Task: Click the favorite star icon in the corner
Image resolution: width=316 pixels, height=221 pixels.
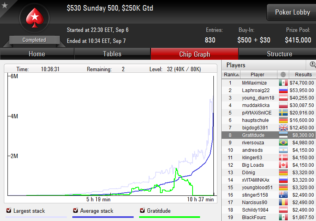Action: [x=4, y=5]
